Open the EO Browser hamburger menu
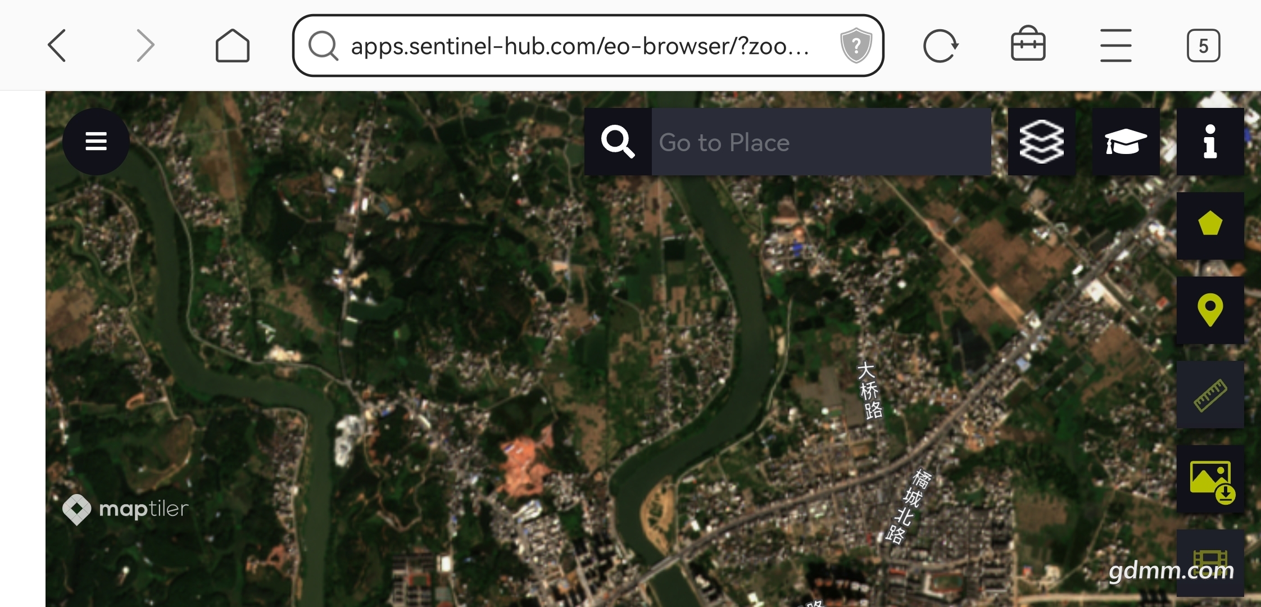The width and height of the screenshot is (1261, 607). pyautogui.click(x=96, y=141)
